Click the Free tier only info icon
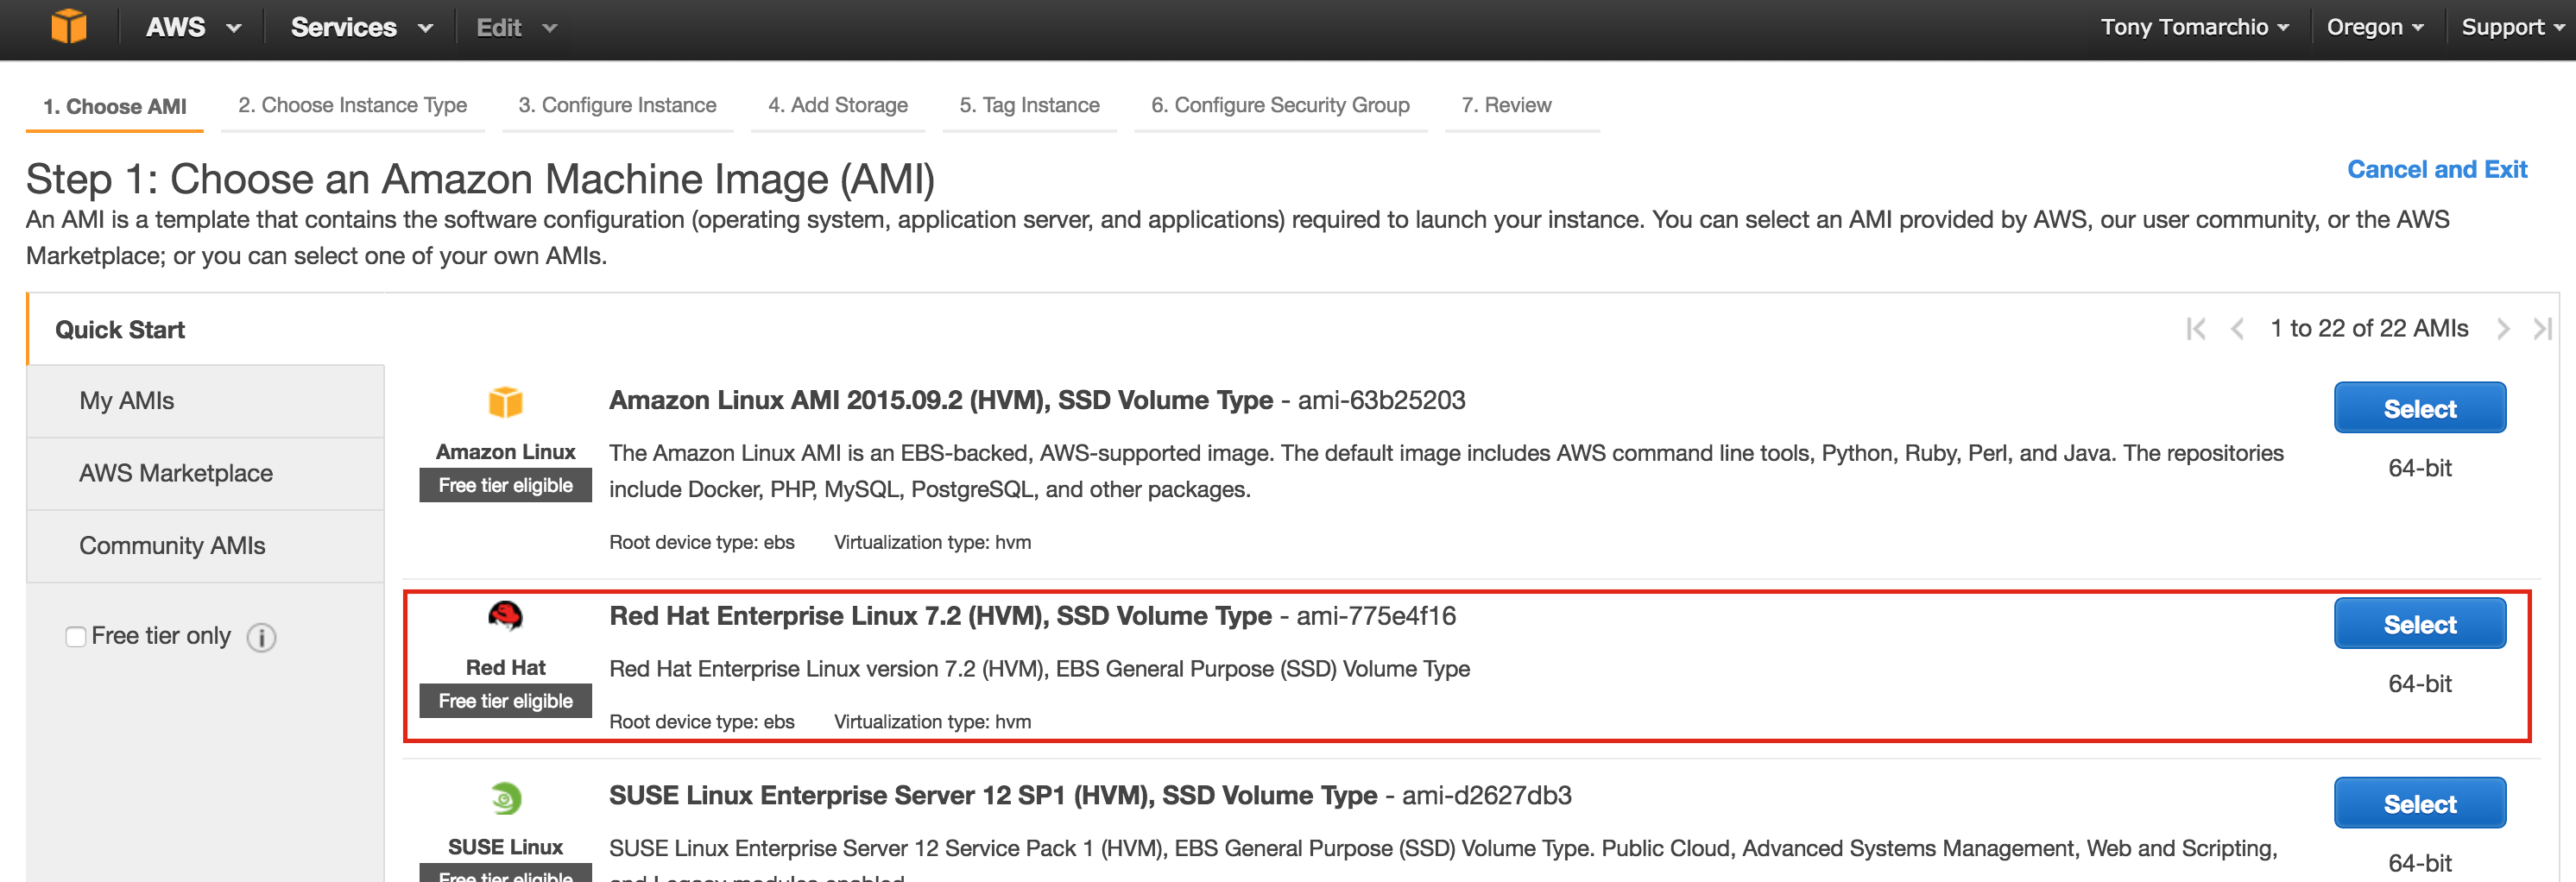Image resolution: width=2576 pixels, height=882 pixels. 261,637
